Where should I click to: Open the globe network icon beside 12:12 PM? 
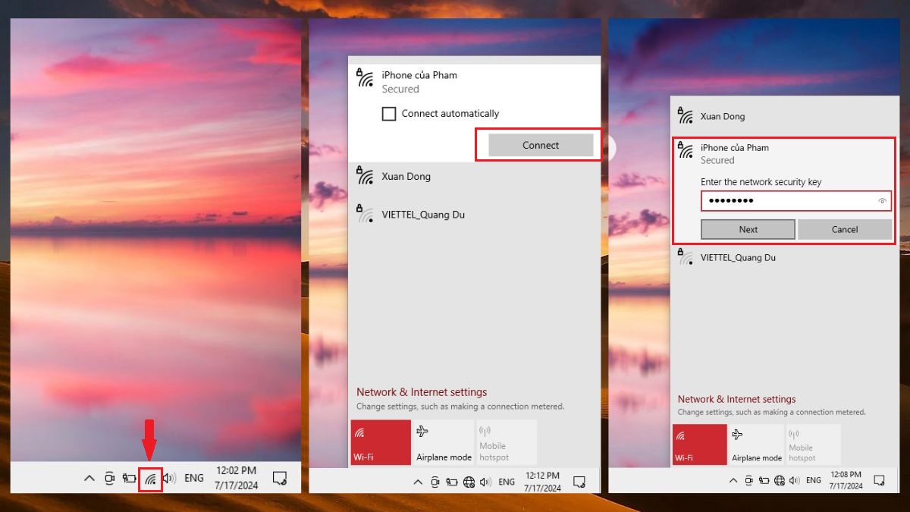[469, 482]
